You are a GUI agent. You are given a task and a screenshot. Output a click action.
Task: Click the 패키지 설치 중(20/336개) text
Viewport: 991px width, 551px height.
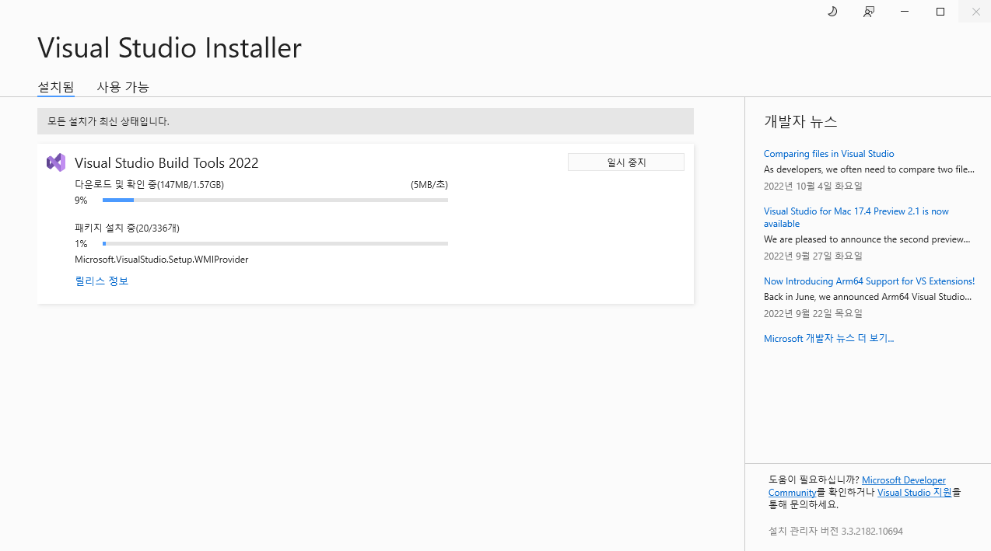click(x=128, y=228)
